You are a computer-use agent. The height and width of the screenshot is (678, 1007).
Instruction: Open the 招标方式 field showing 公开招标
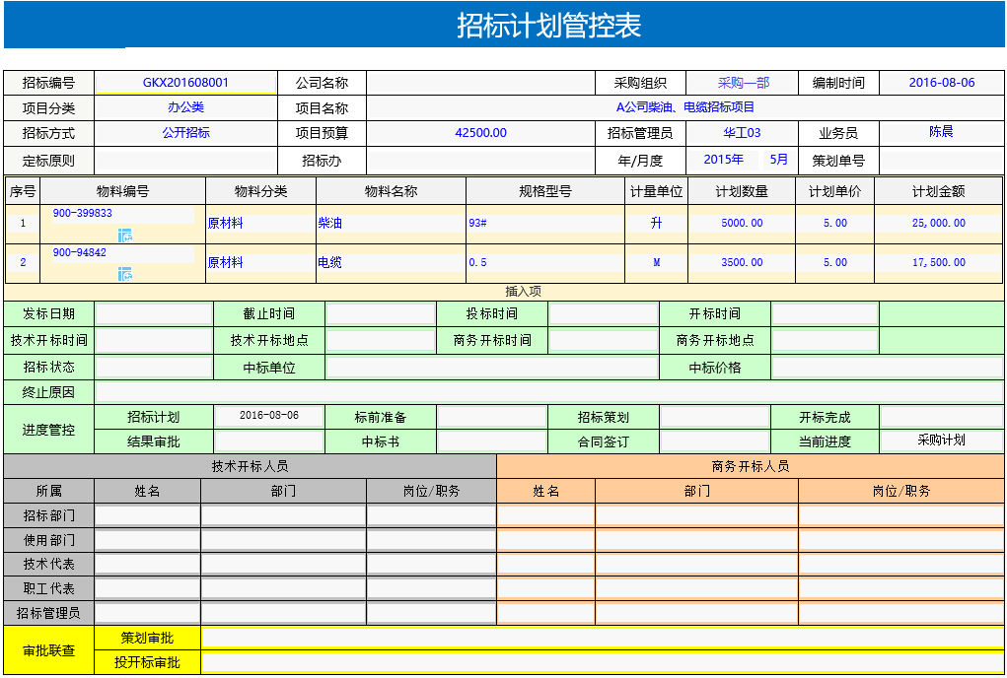(x=185, y=132)
